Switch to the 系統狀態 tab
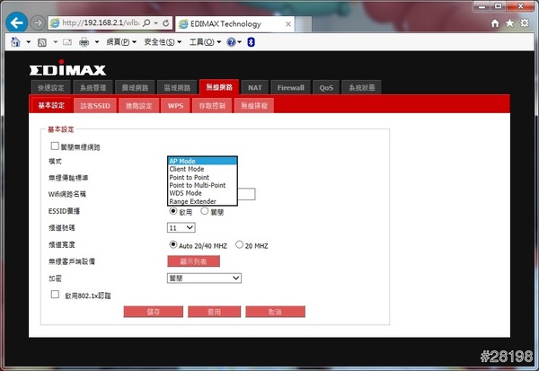539x371 pixels. coord(362,88)
